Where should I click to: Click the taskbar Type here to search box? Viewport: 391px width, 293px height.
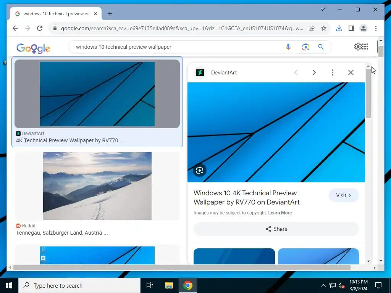pyautogui.click(x=79, y=285)
